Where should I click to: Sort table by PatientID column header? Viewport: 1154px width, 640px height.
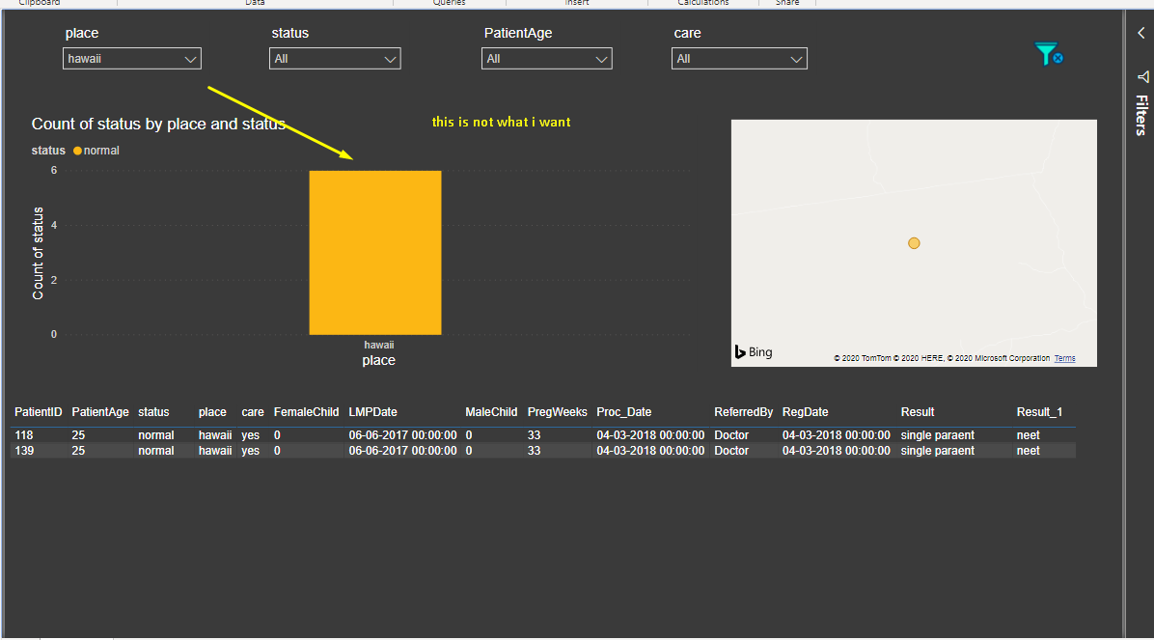39,412
